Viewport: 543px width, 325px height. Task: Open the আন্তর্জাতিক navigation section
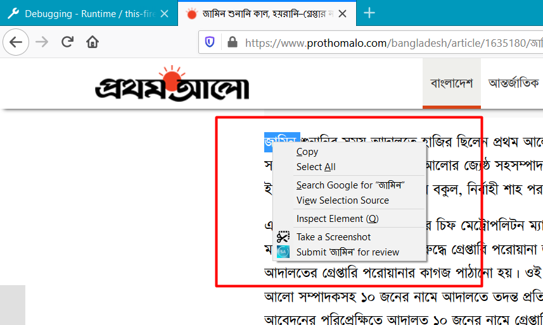click(514, 83)
